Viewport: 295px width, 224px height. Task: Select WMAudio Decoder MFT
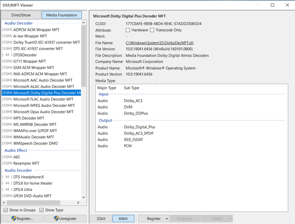click(41, 137)
